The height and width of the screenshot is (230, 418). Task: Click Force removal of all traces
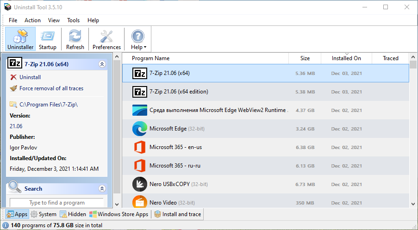(51, 88)
